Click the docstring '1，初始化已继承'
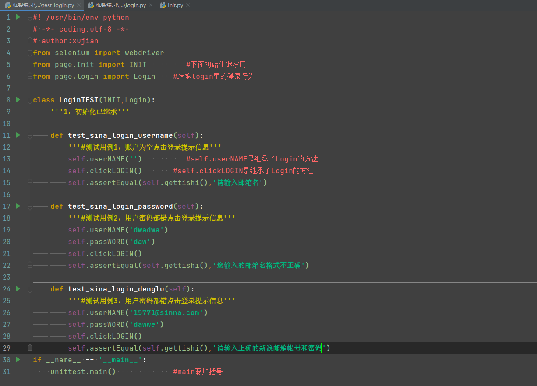This screenshot has width=537, height=386. [x=90, y=112]
